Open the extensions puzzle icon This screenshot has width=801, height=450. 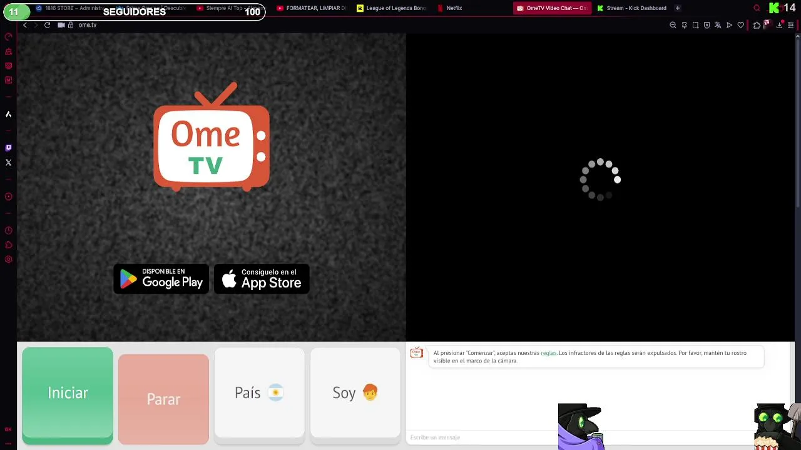[757, 25]
